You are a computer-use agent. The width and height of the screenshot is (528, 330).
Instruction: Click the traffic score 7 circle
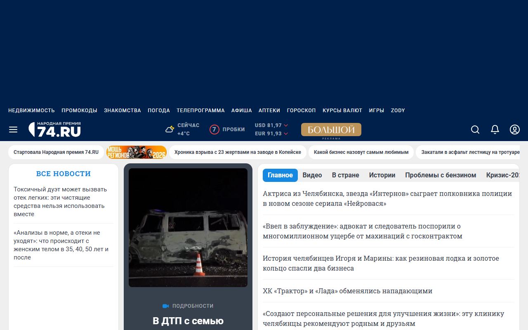point(214,130)
